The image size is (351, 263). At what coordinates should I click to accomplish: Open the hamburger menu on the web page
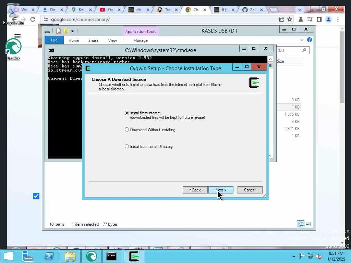[x=17, y=36]
